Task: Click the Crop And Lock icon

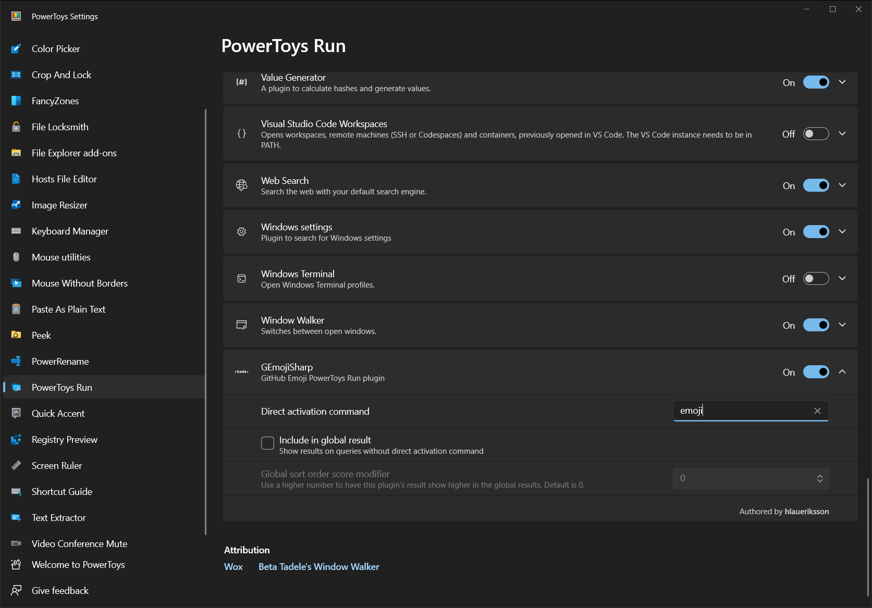Action: (x=16, y=75)
